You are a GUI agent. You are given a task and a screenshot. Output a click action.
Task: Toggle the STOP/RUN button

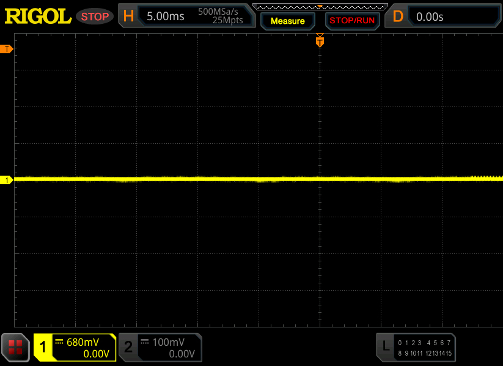[352, 21]
